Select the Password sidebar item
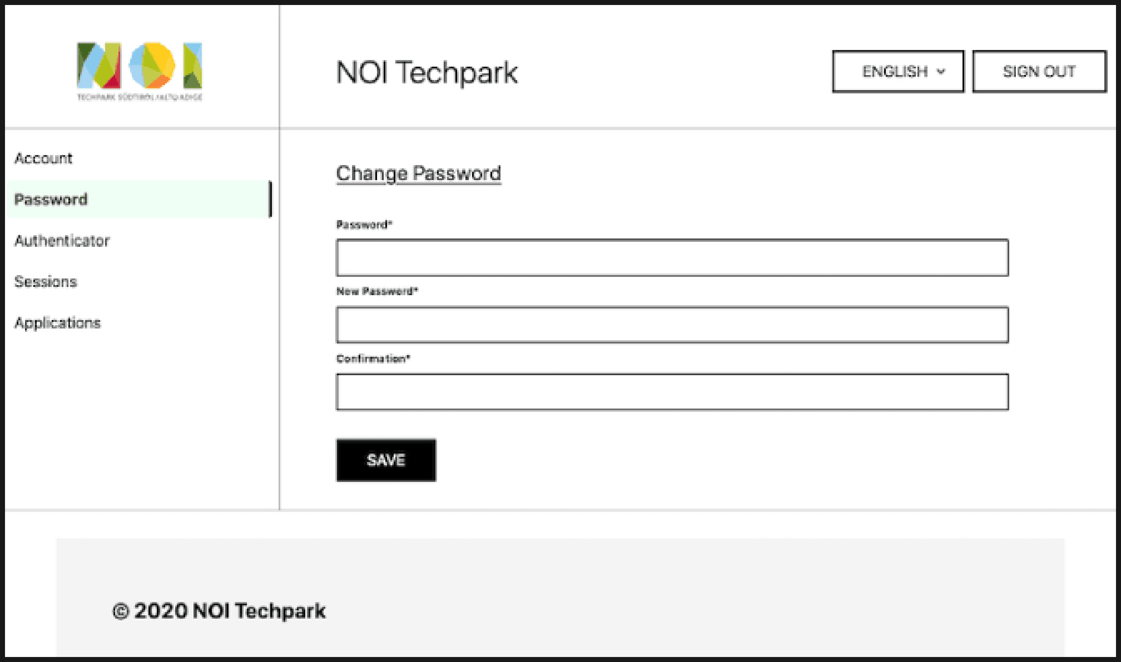Viewport: 1121px width, 662px height. (51, 199)
